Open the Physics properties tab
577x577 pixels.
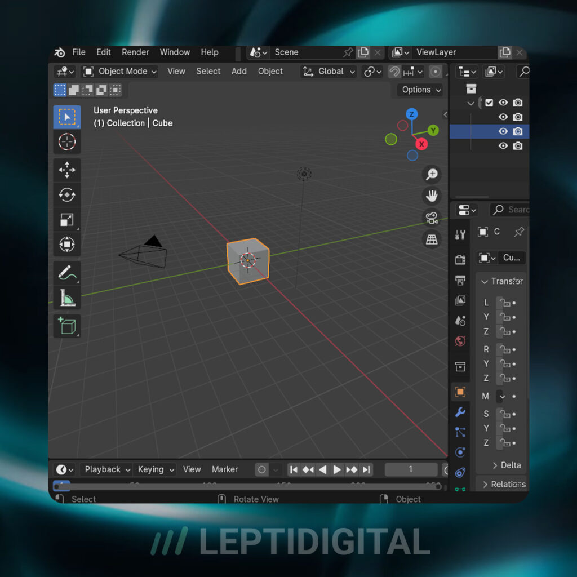click(460, 452)
